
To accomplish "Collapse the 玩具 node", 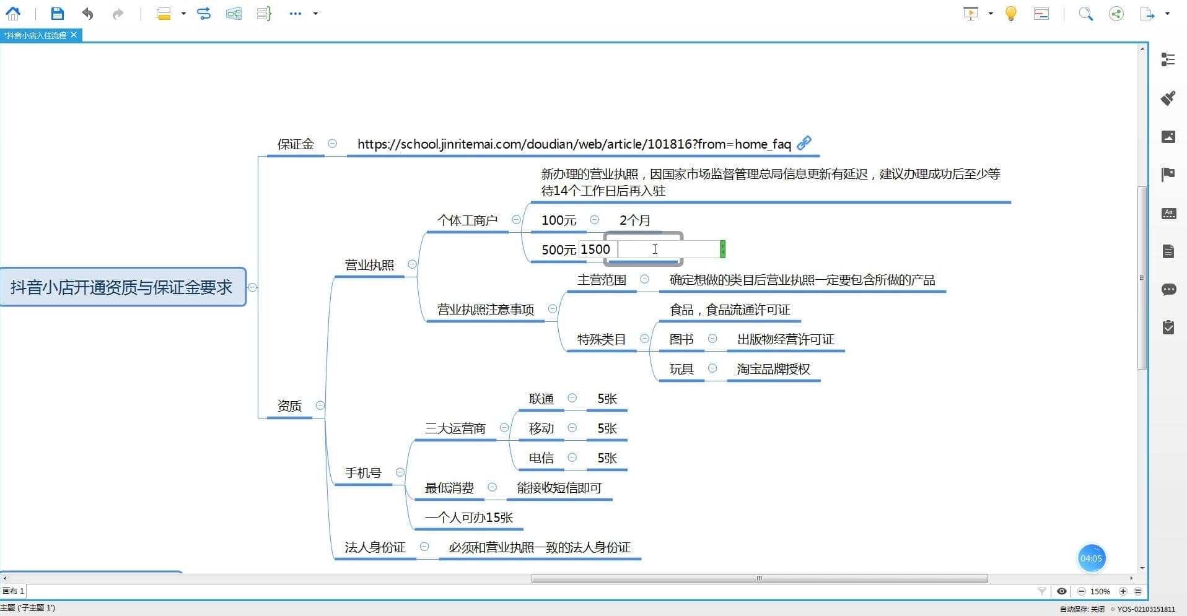I will [x=712, y=368].
